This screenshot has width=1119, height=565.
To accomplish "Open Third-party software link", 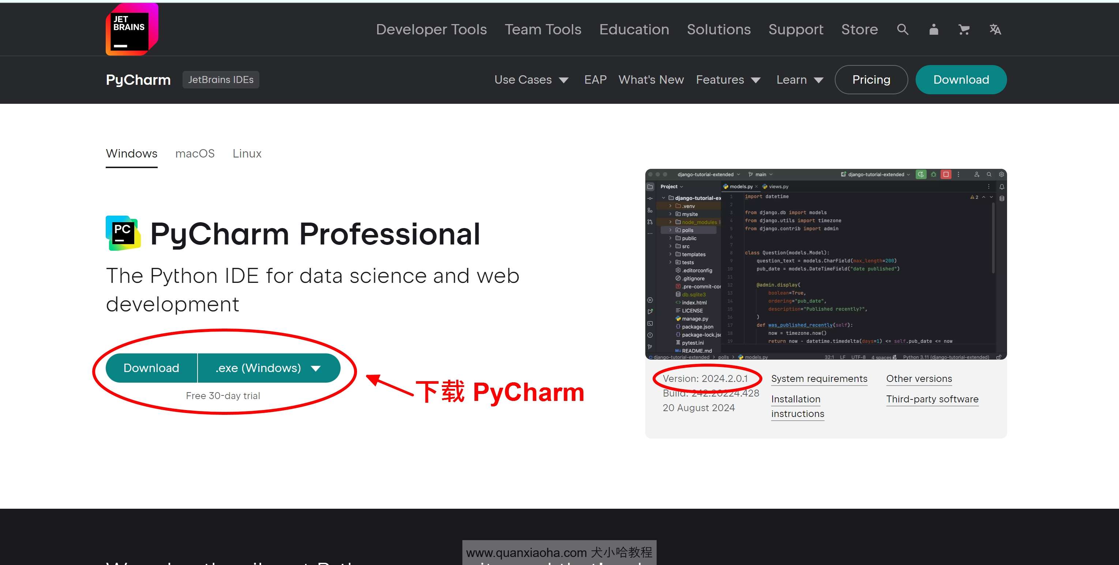I will [x=932, y=399].
